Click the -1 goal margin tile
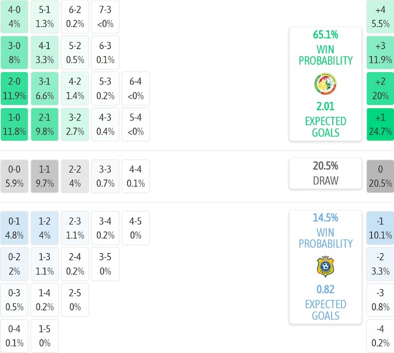 click(380, 228)
